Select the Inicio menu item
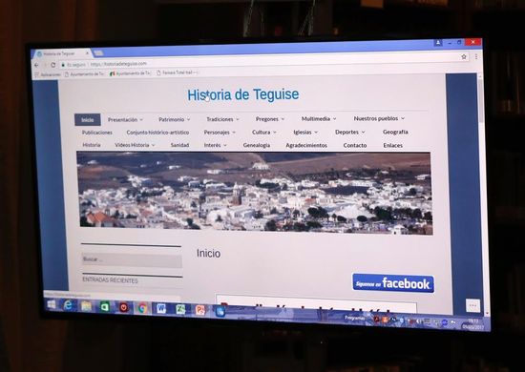The image size is (525, 372). [x=88, y=120]
